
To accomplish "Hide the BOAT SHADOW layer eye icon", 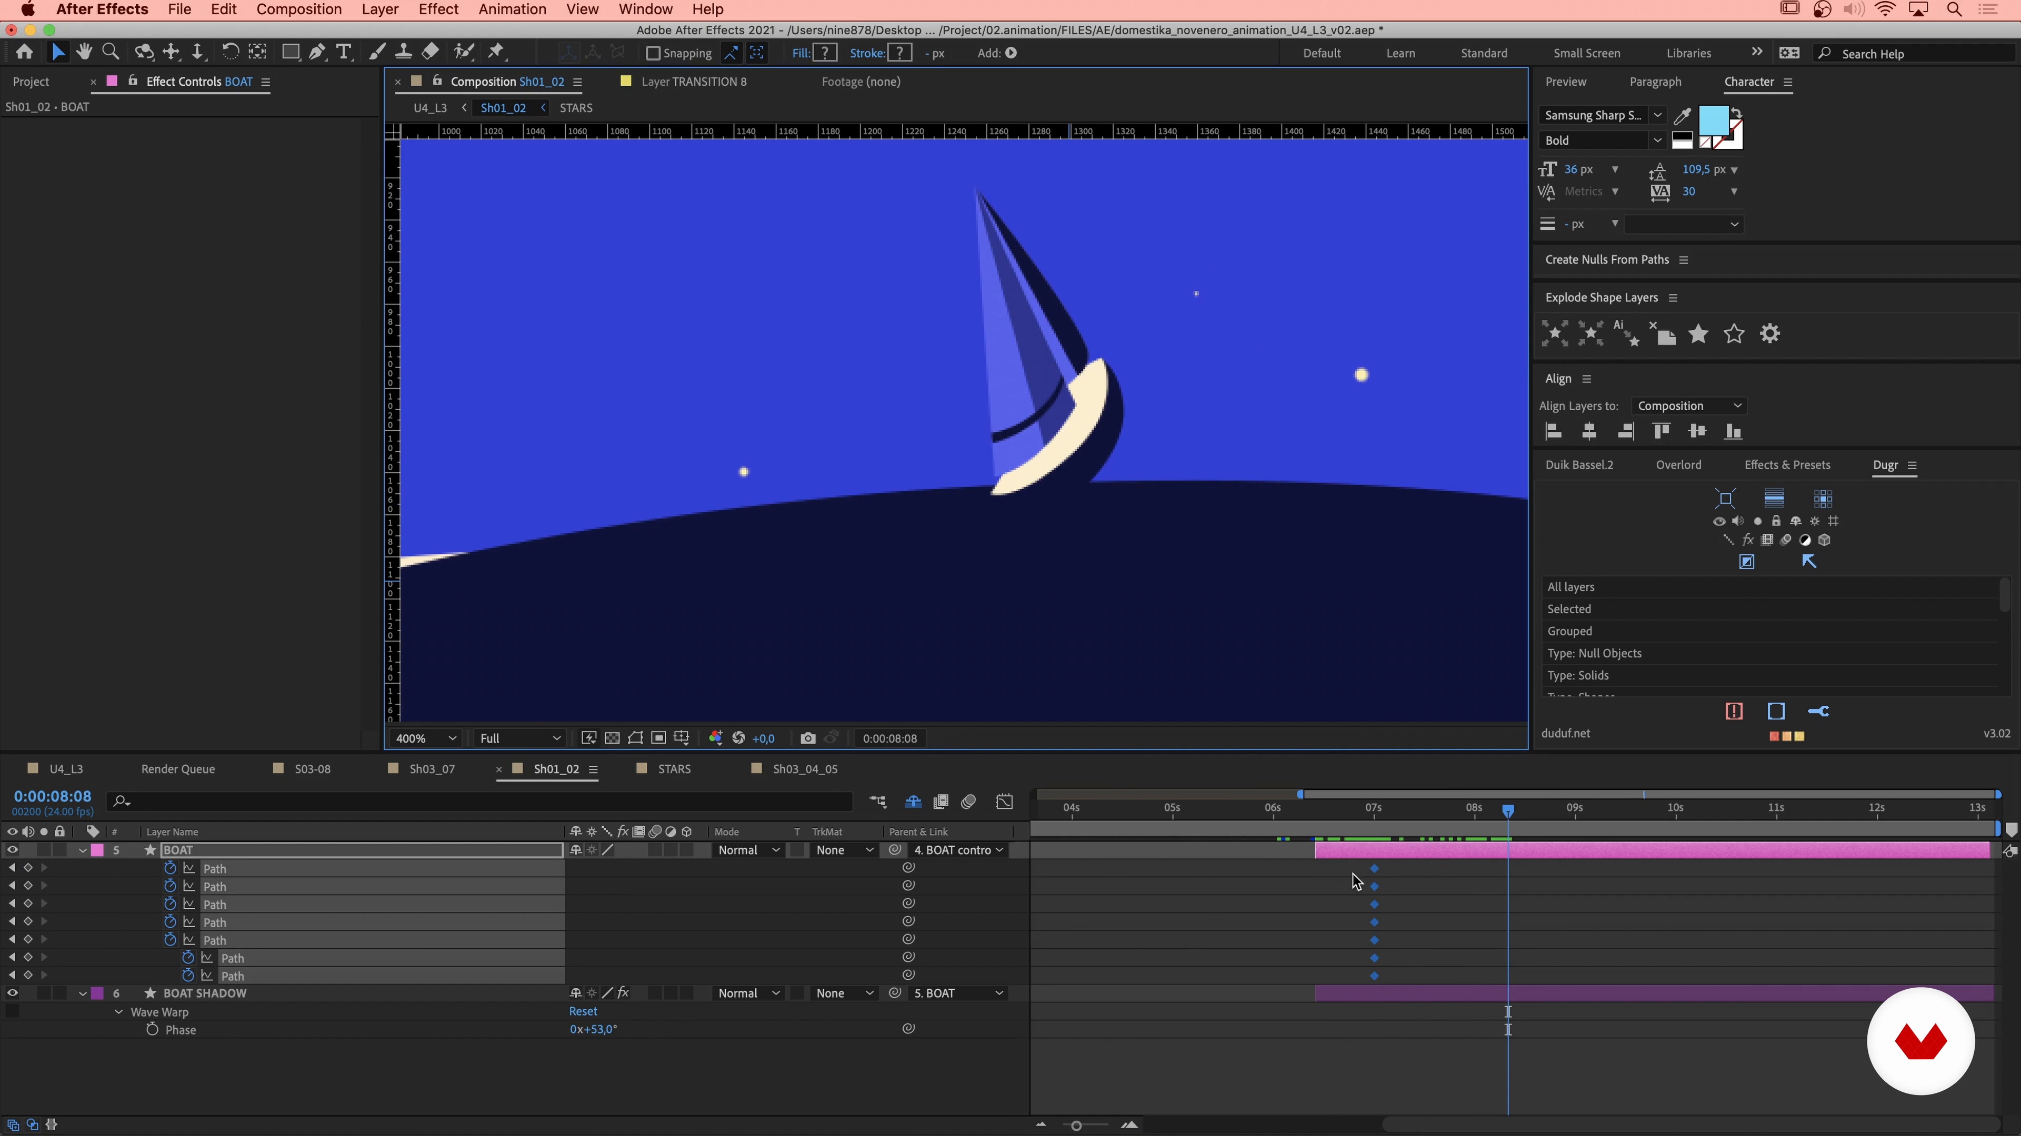I will 12,993.
